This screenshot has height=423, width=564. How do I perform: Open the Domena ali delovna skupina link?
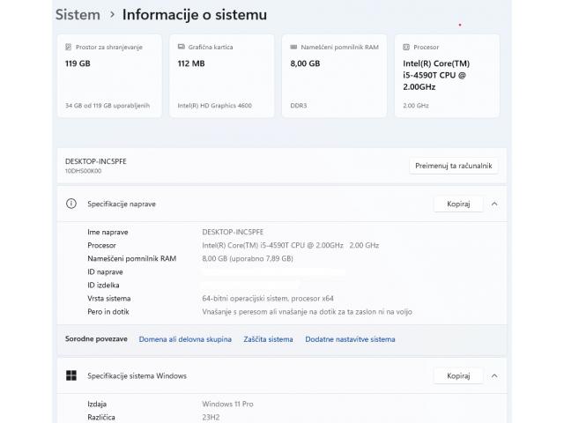coord(185,339)
